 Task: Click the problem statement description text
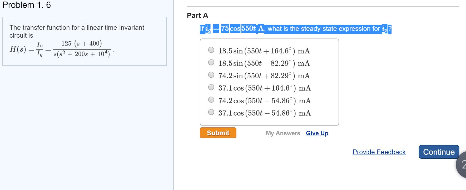[76, 31]
